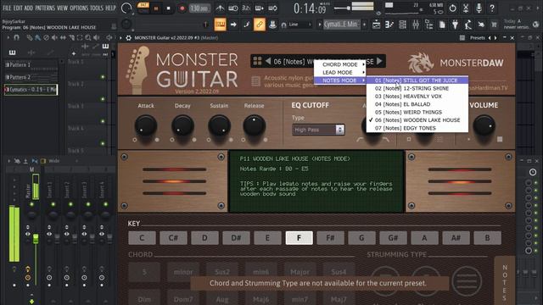Toggle Track 2 mute light
Screen dimensions: 543x305
click(103, 99)
